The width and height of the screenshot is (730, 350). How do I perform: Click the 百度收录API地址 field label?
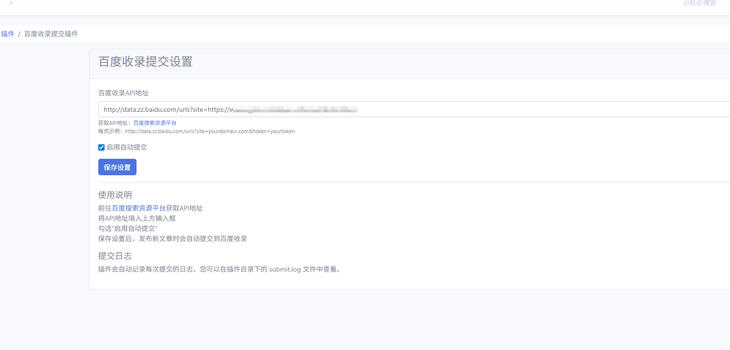[122, 92]
